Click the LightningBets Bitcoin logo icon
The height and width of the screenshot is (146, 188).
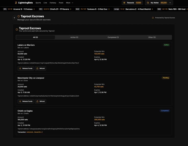pos(16,3)
